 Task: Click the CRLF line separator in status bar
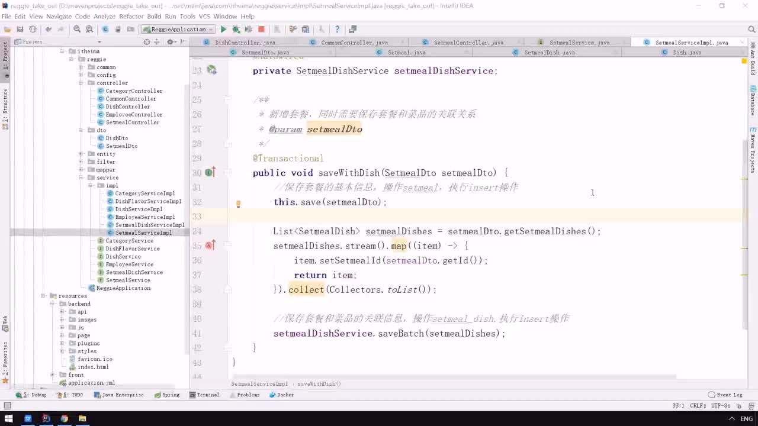pyautogui.click(x=698, y=405)
